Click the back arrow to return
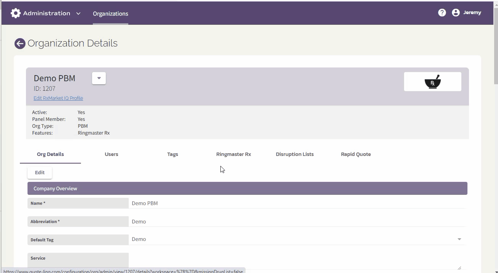Image resolution: width=498 pixels, height=273 pixels. [x=19, y=43]
